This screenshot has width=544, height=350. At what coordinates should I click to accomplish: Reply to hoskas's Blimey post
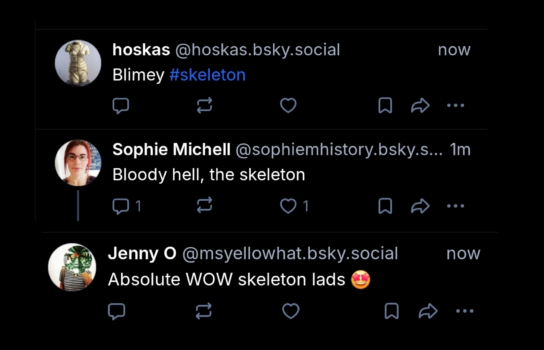(x=121, y=105)
